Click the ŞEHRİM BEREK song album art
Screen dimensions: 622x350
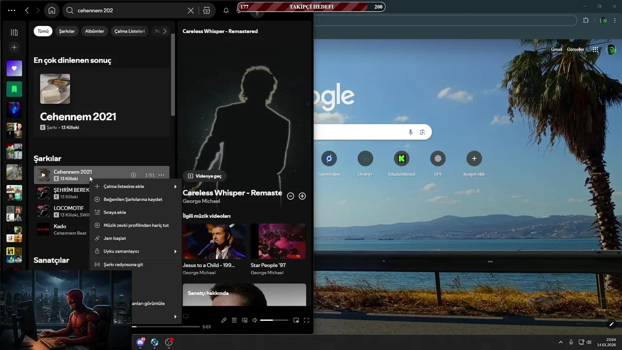[x=43, y=193]
